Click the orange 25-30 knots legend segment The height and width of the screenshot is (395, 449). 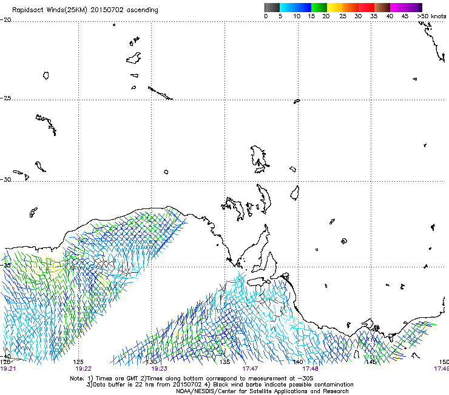coord(351,7)
